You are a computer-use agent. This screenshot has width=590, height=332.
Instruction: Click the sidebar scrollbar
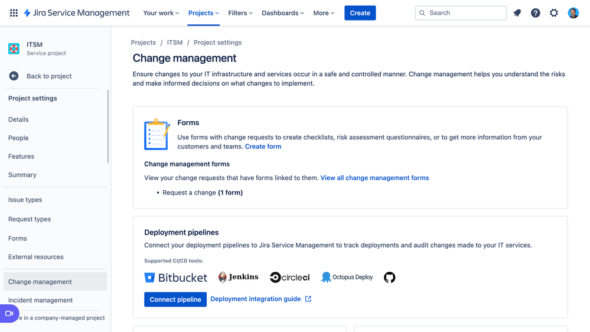pyautogui.click(x=108, y=126)
